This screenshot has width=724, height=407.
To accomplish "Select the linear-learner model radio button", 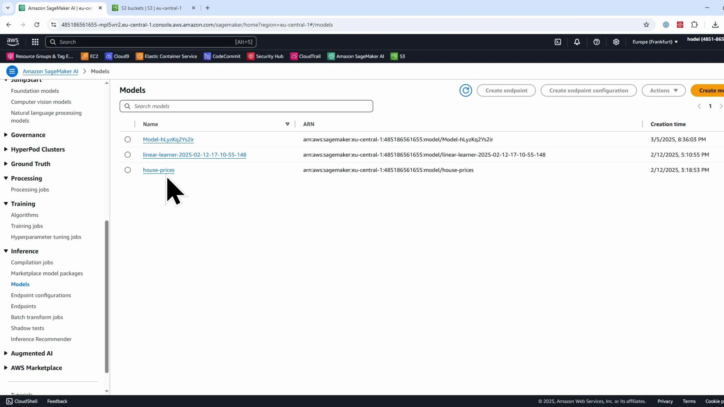I will click(x=127, y=155).
